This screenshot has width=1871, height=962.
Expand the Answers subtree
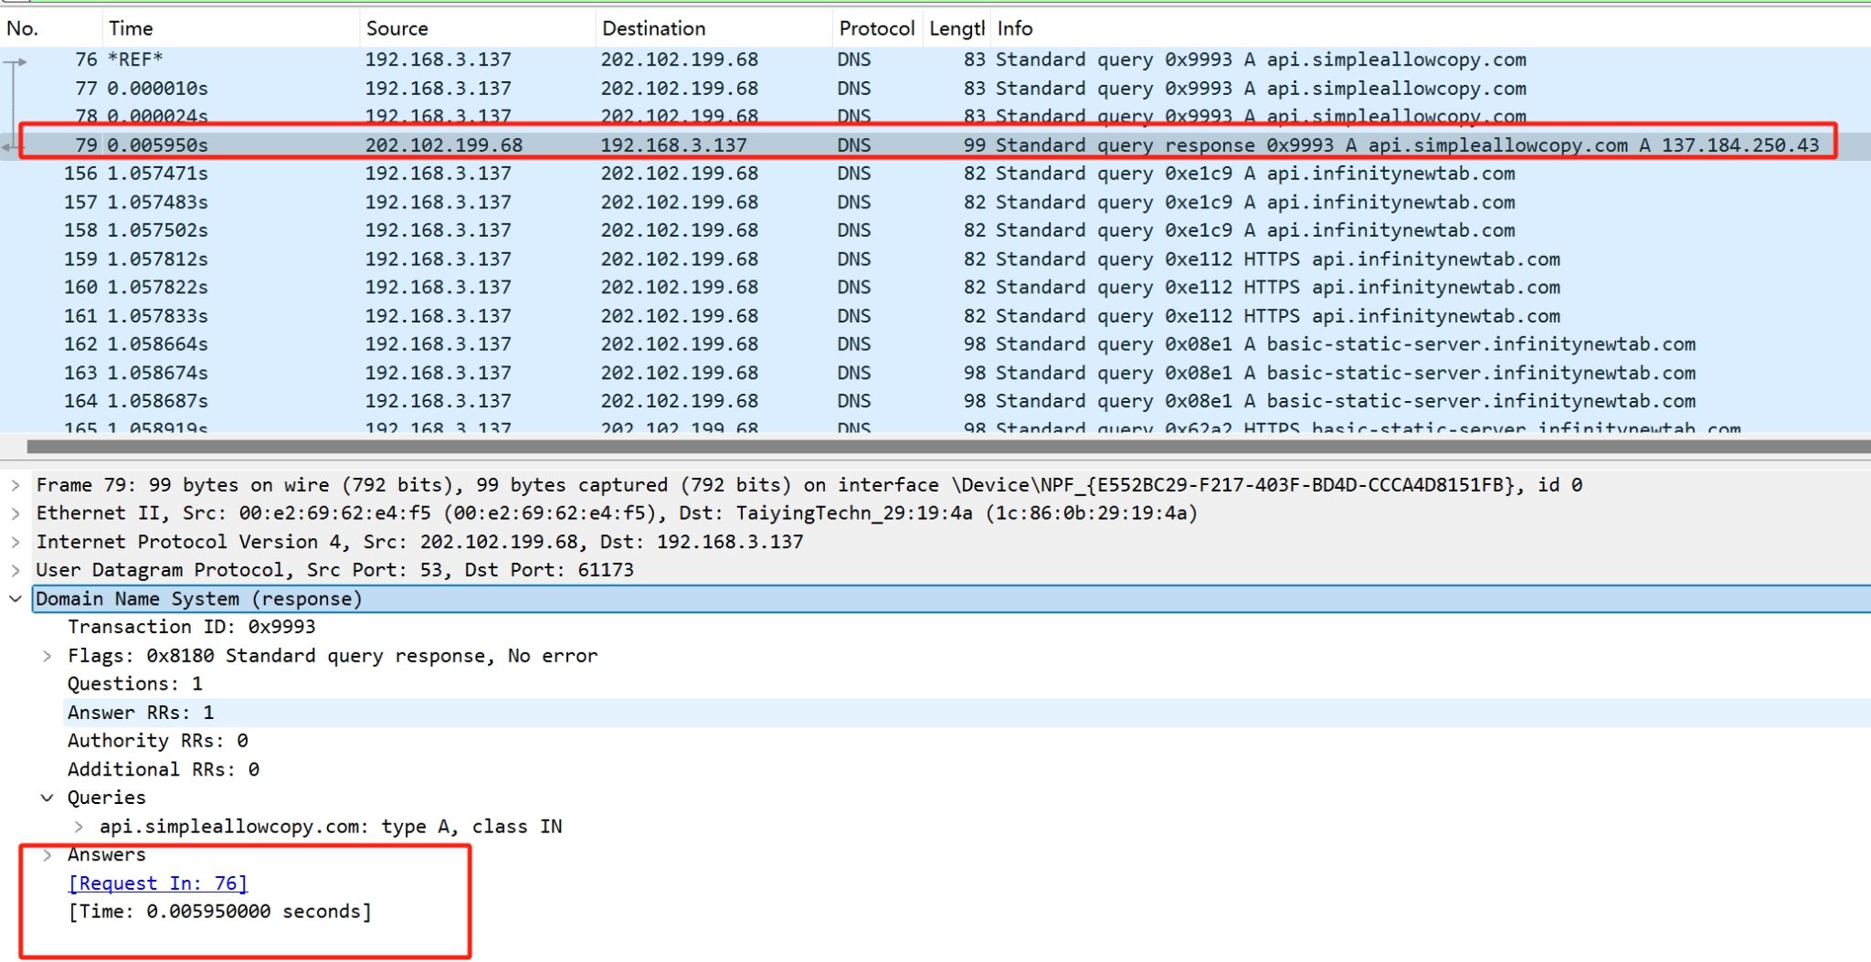(48, 855)
